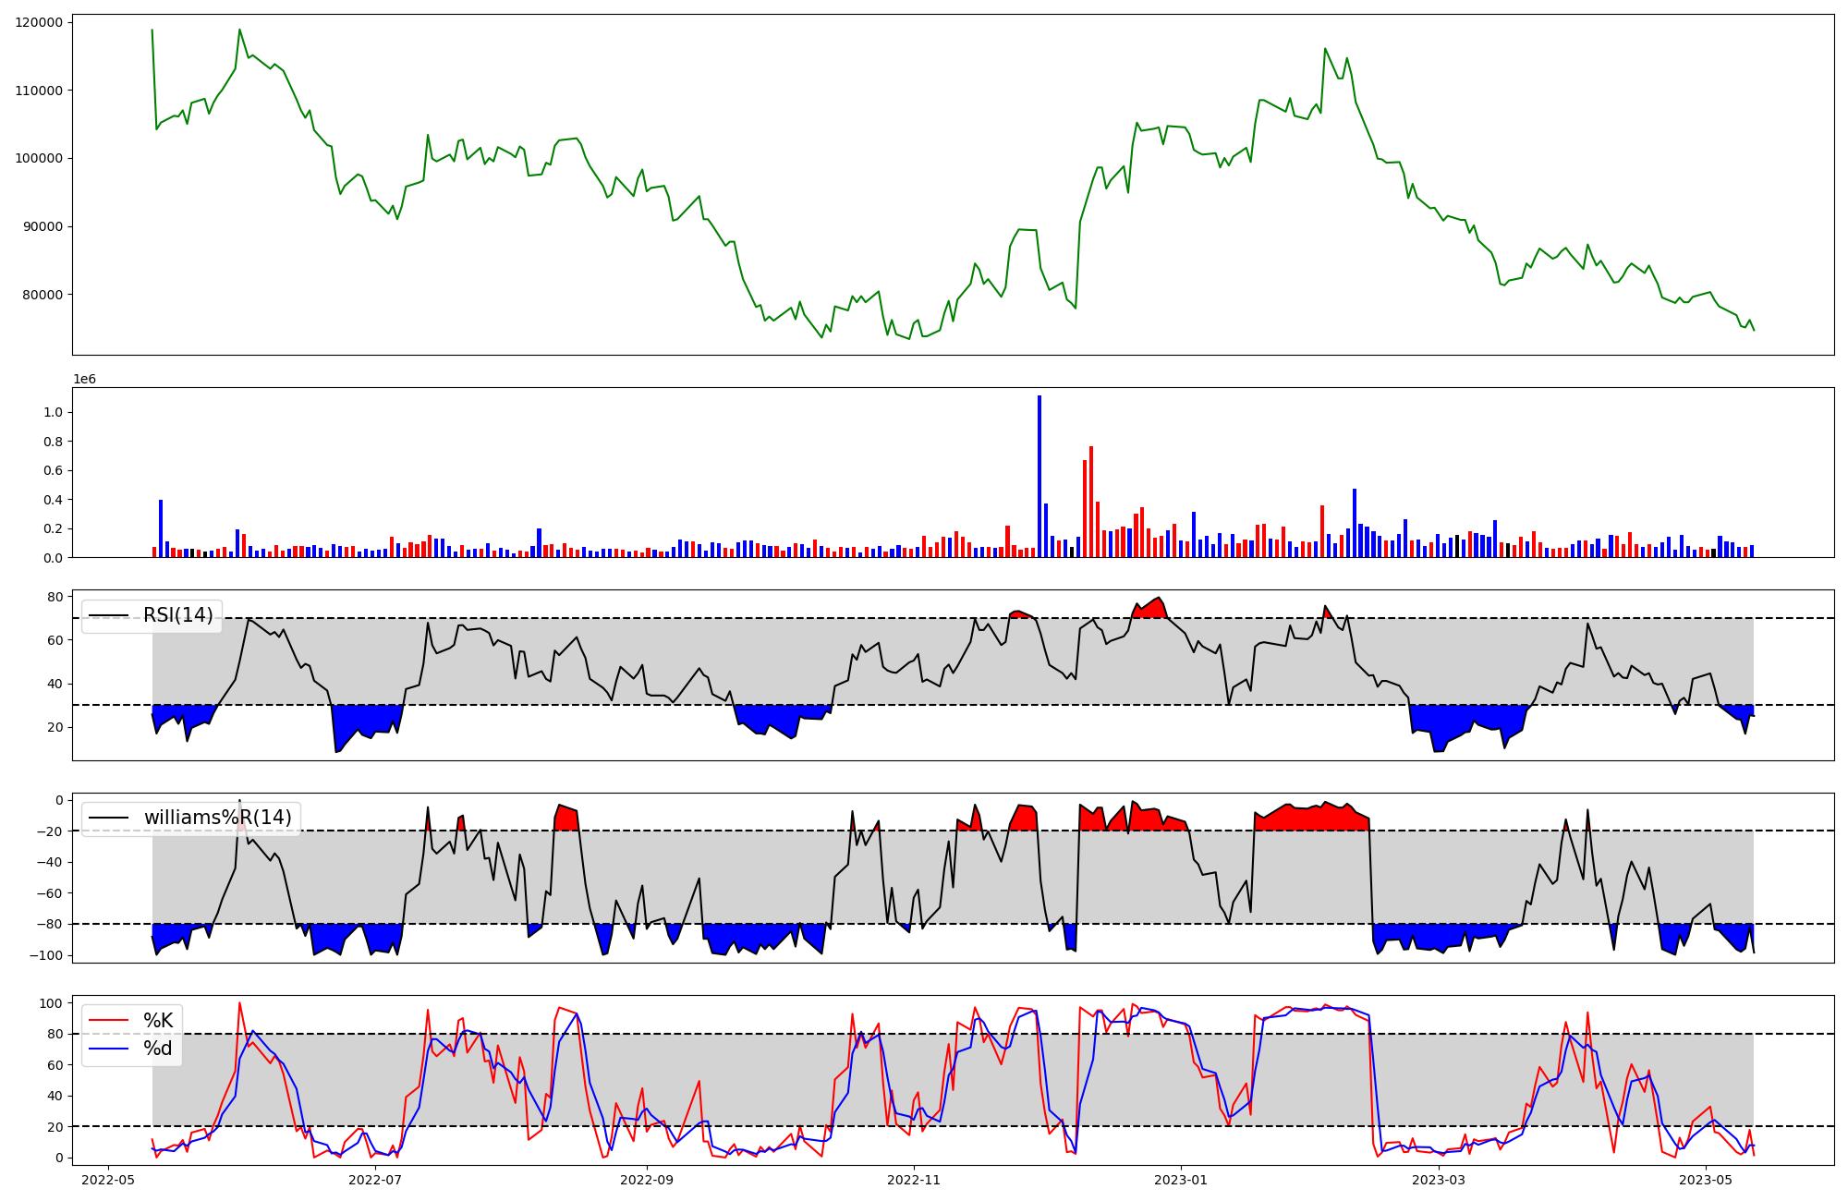Click the 80000 price axis label
The height and width of the screenshot is (1201, 1848).
click(43, 295)
